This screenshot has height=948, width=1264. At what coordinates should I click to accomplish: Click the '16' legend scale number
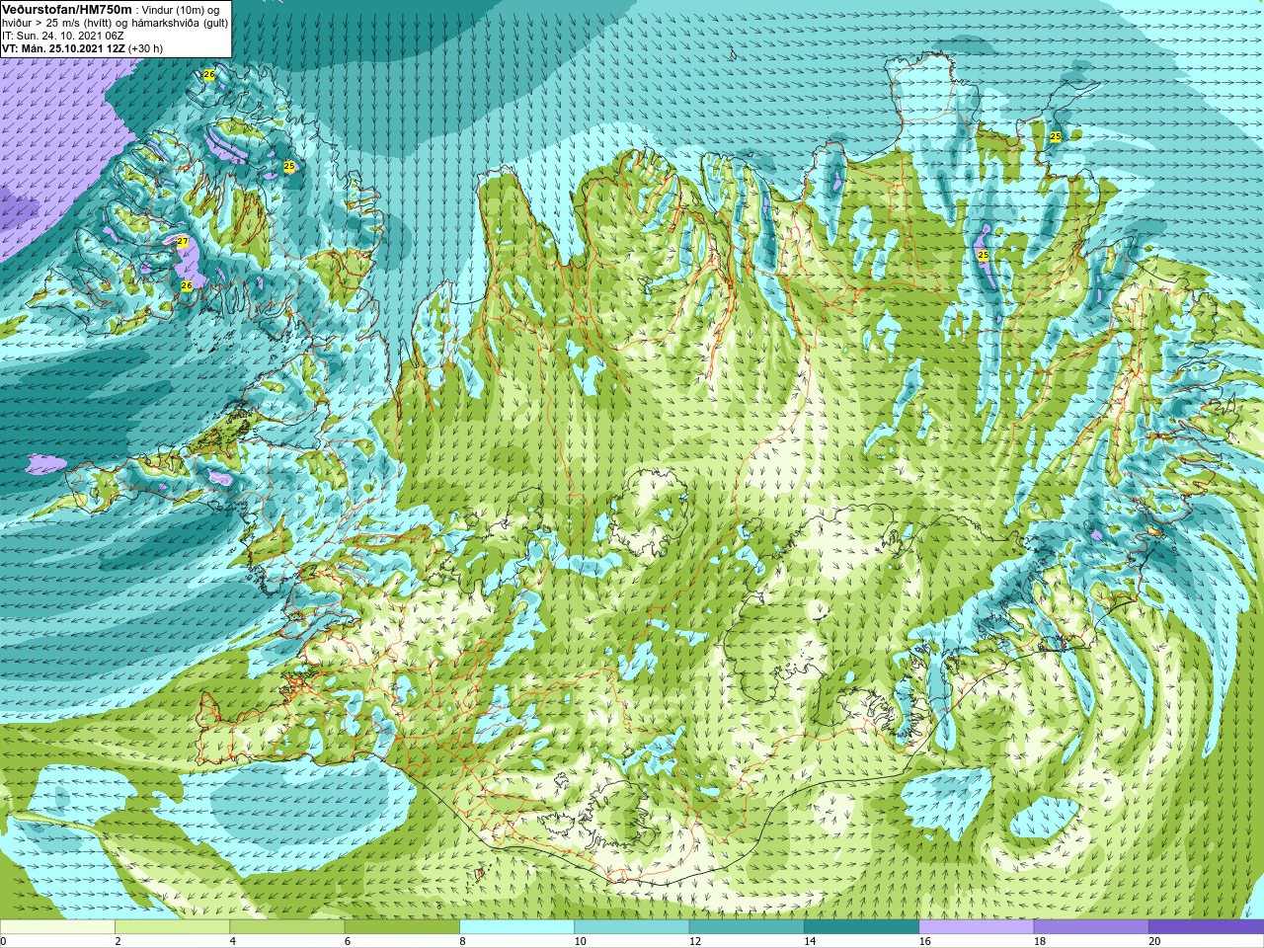click(x=924, y=941)
